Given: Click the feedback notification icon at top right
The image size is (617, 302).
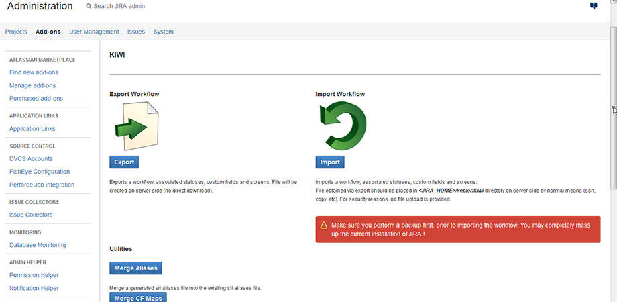Looking at the screenshot, I should (594, 6).
